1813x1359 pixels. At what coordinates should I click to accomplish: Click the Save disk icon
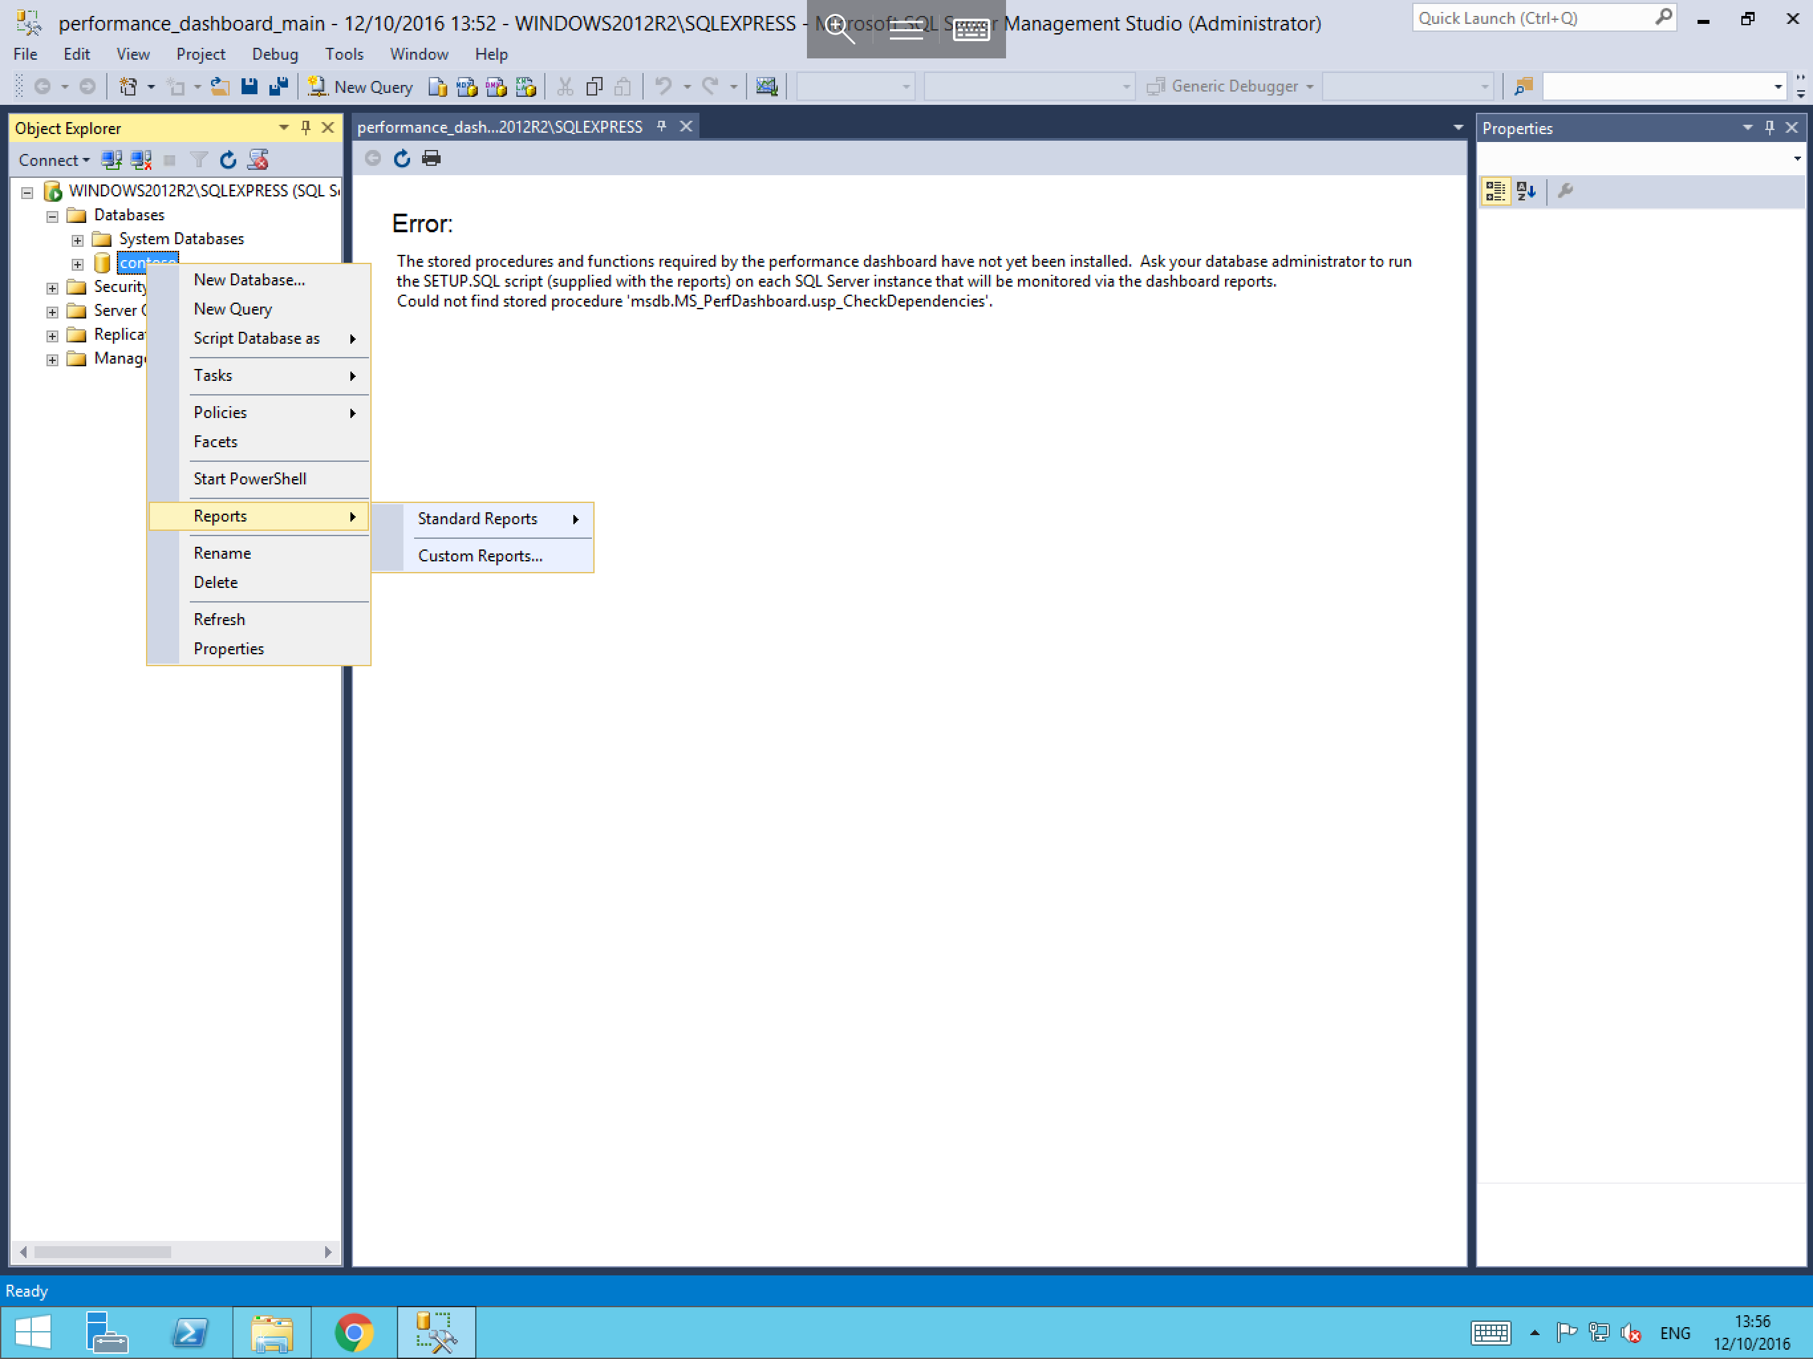[249, 87]
